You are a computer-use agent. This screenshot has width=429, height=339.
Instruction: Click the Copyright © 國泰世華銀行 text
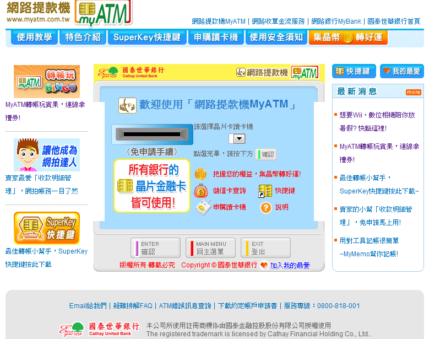[219, 265]
